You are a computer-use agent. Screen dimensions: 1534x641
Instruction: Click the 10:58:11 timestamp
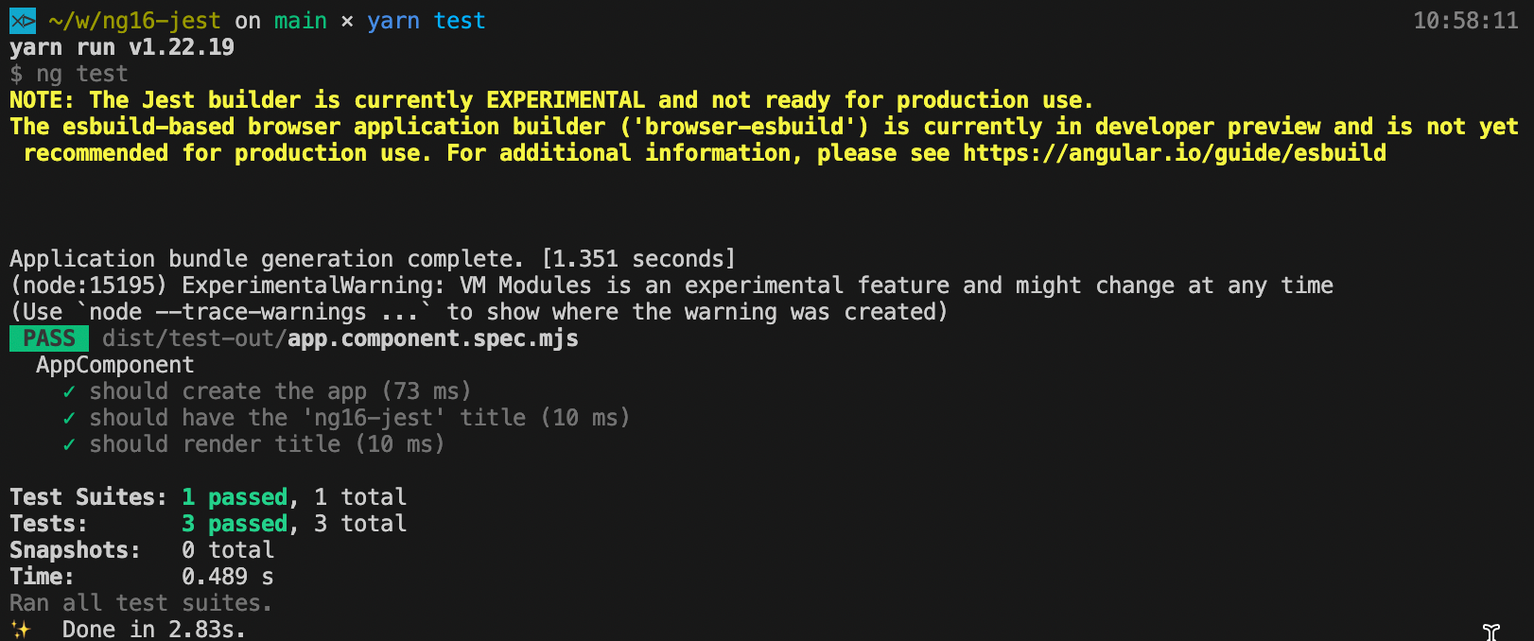[x=1465, y=21]
